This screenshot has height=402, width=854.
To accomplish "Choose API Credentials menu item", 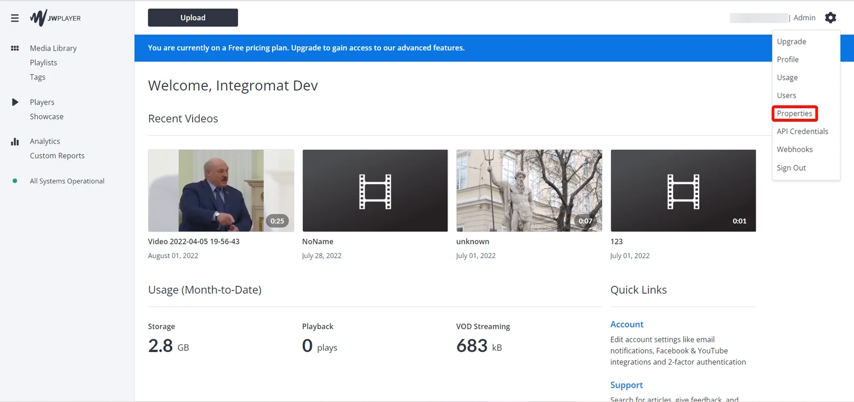I will point(802,131).
